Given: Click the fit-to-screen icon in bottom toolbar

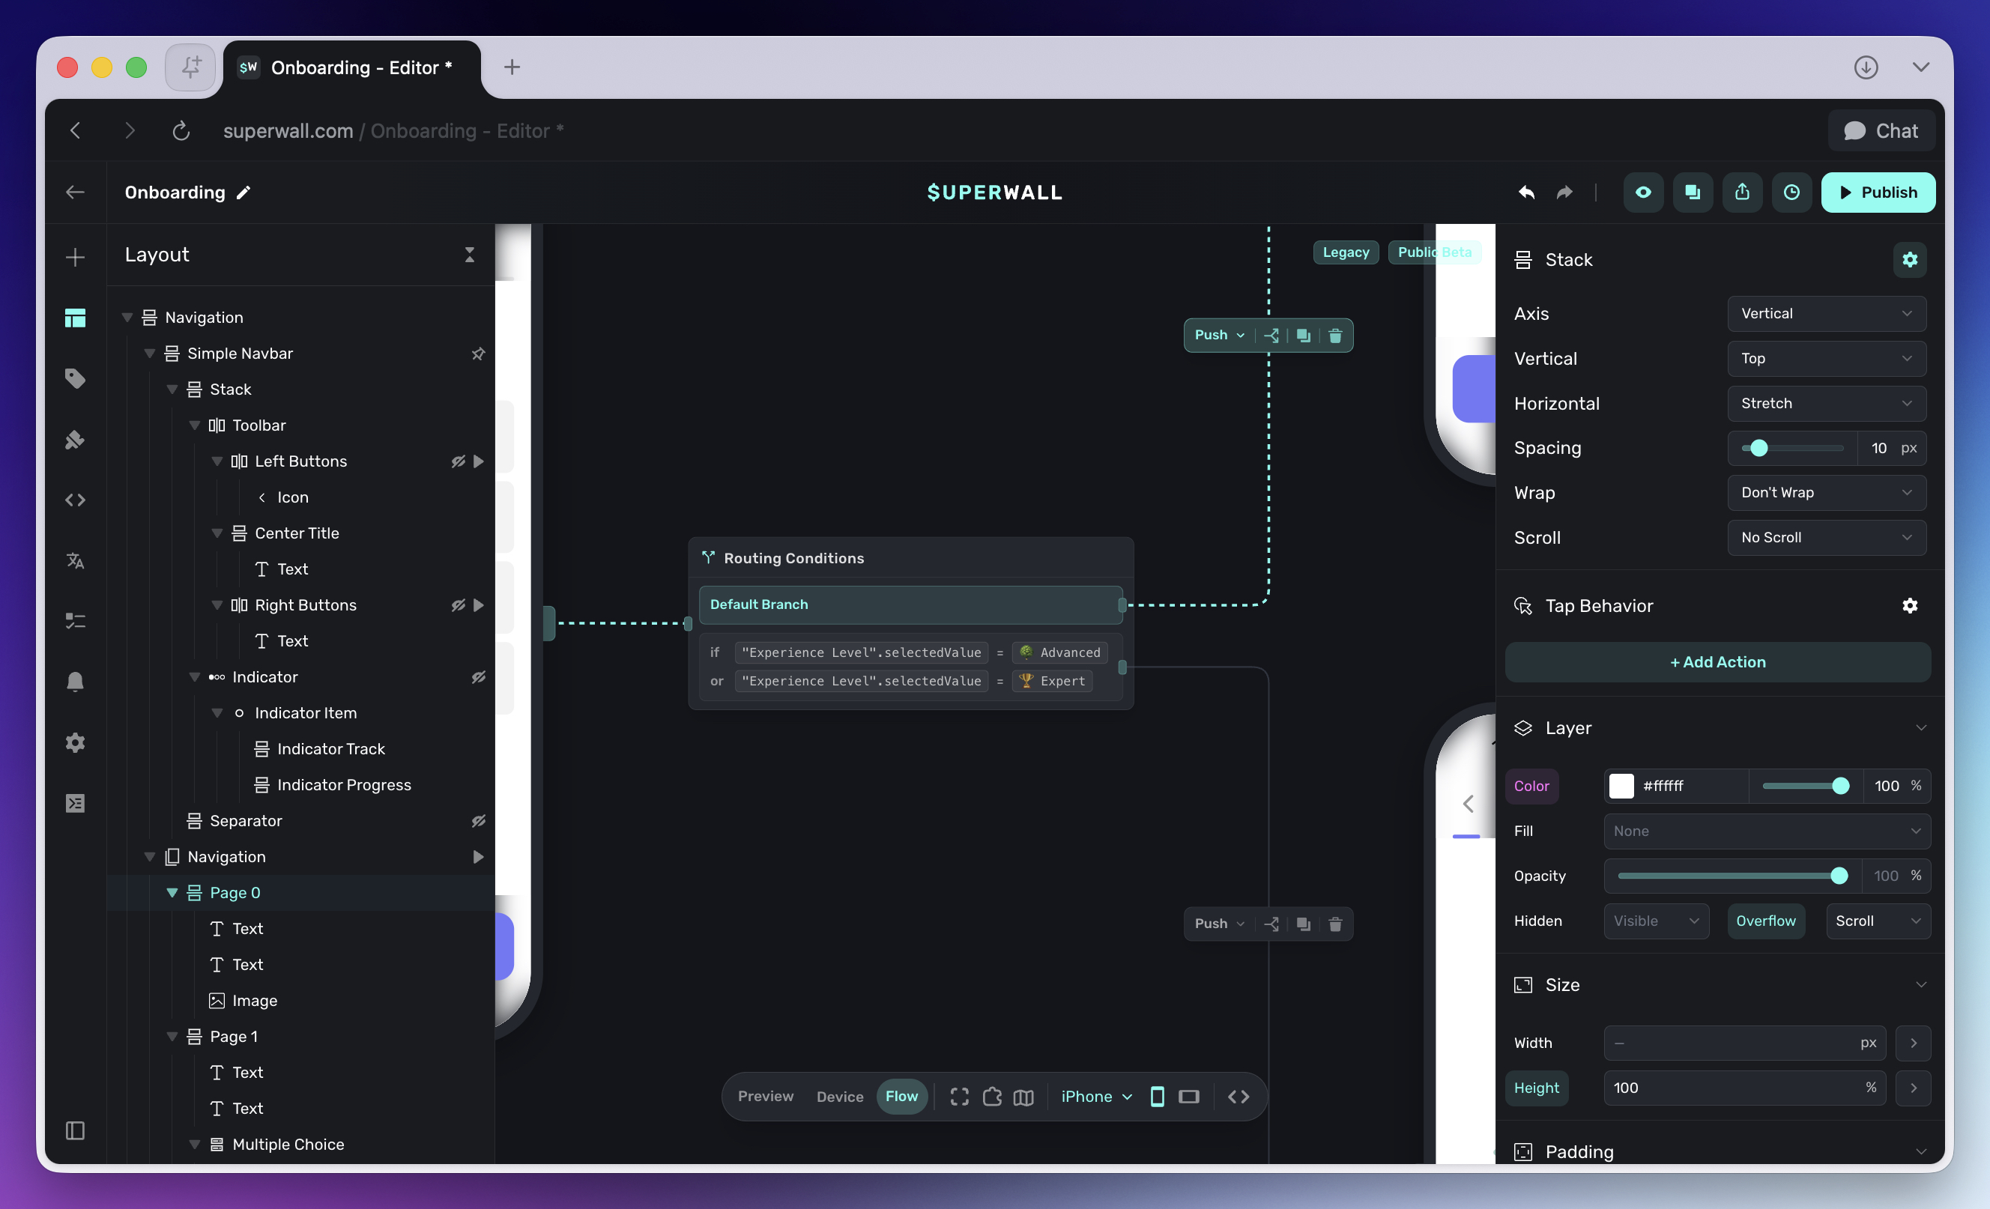Looking at the screenshot, I should (960, 1096).
